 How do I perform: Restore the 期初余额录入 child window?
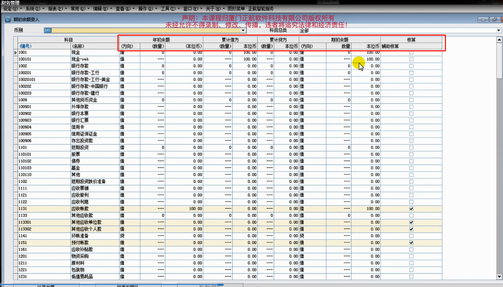pyautogui.click(x=495, y=20)
